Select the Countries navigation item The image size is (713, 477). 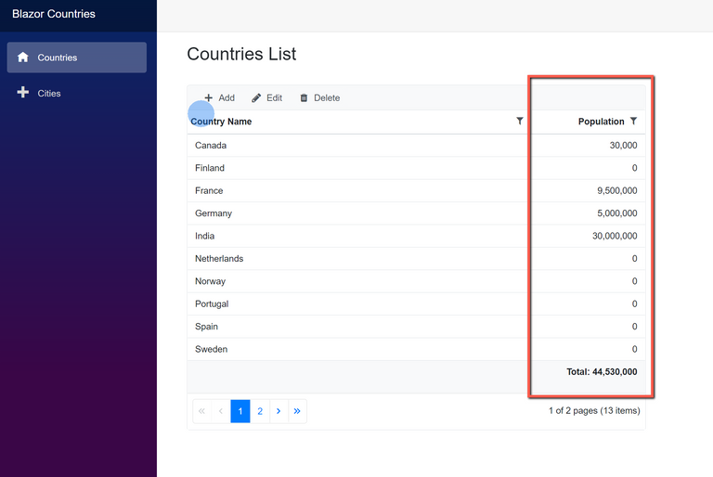tap(58, 58)
